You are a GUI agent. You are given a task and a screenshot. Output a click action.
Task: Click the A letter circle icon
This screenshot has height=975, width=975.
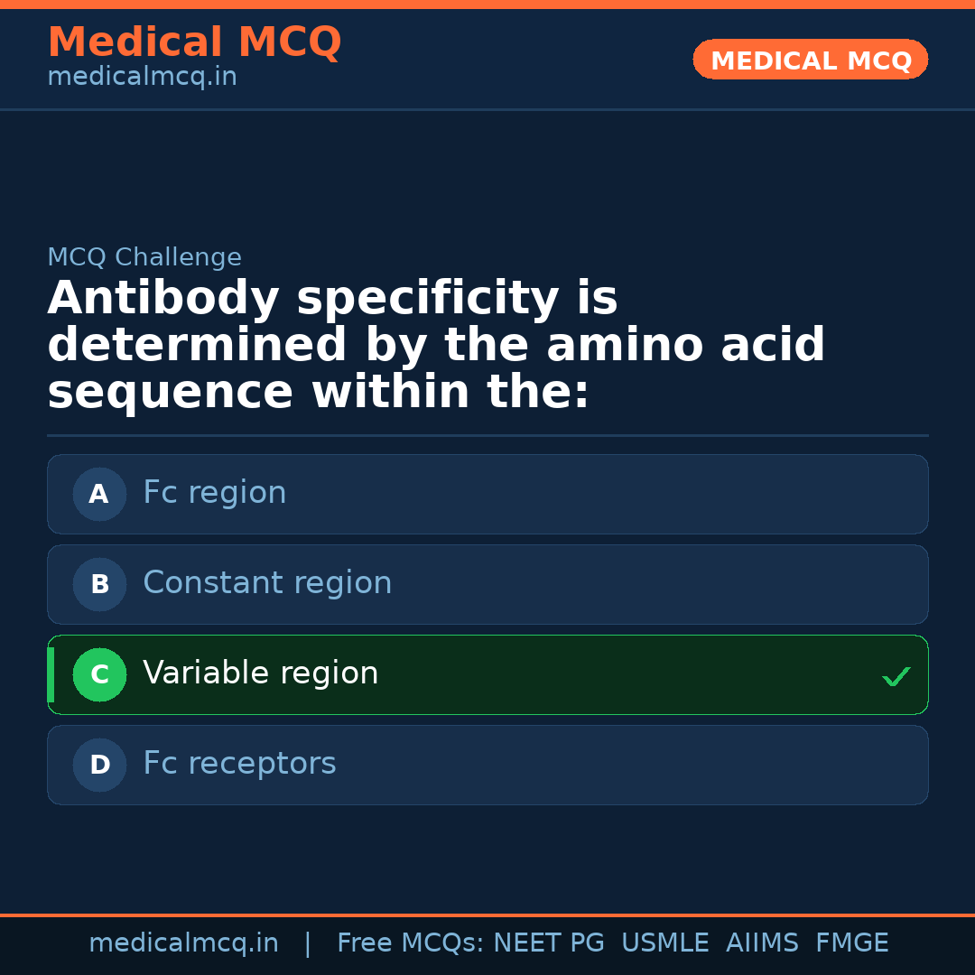coord(99,494)
